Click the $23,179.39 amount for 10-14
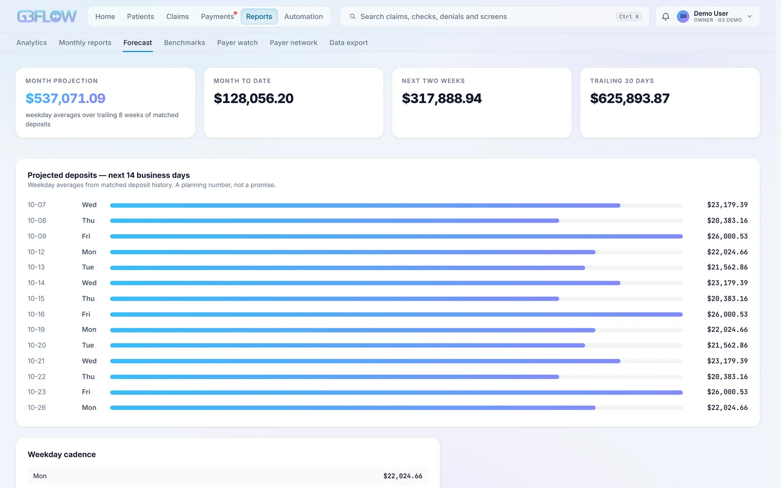This screenshot has height=488, width=781. [727, 283]
